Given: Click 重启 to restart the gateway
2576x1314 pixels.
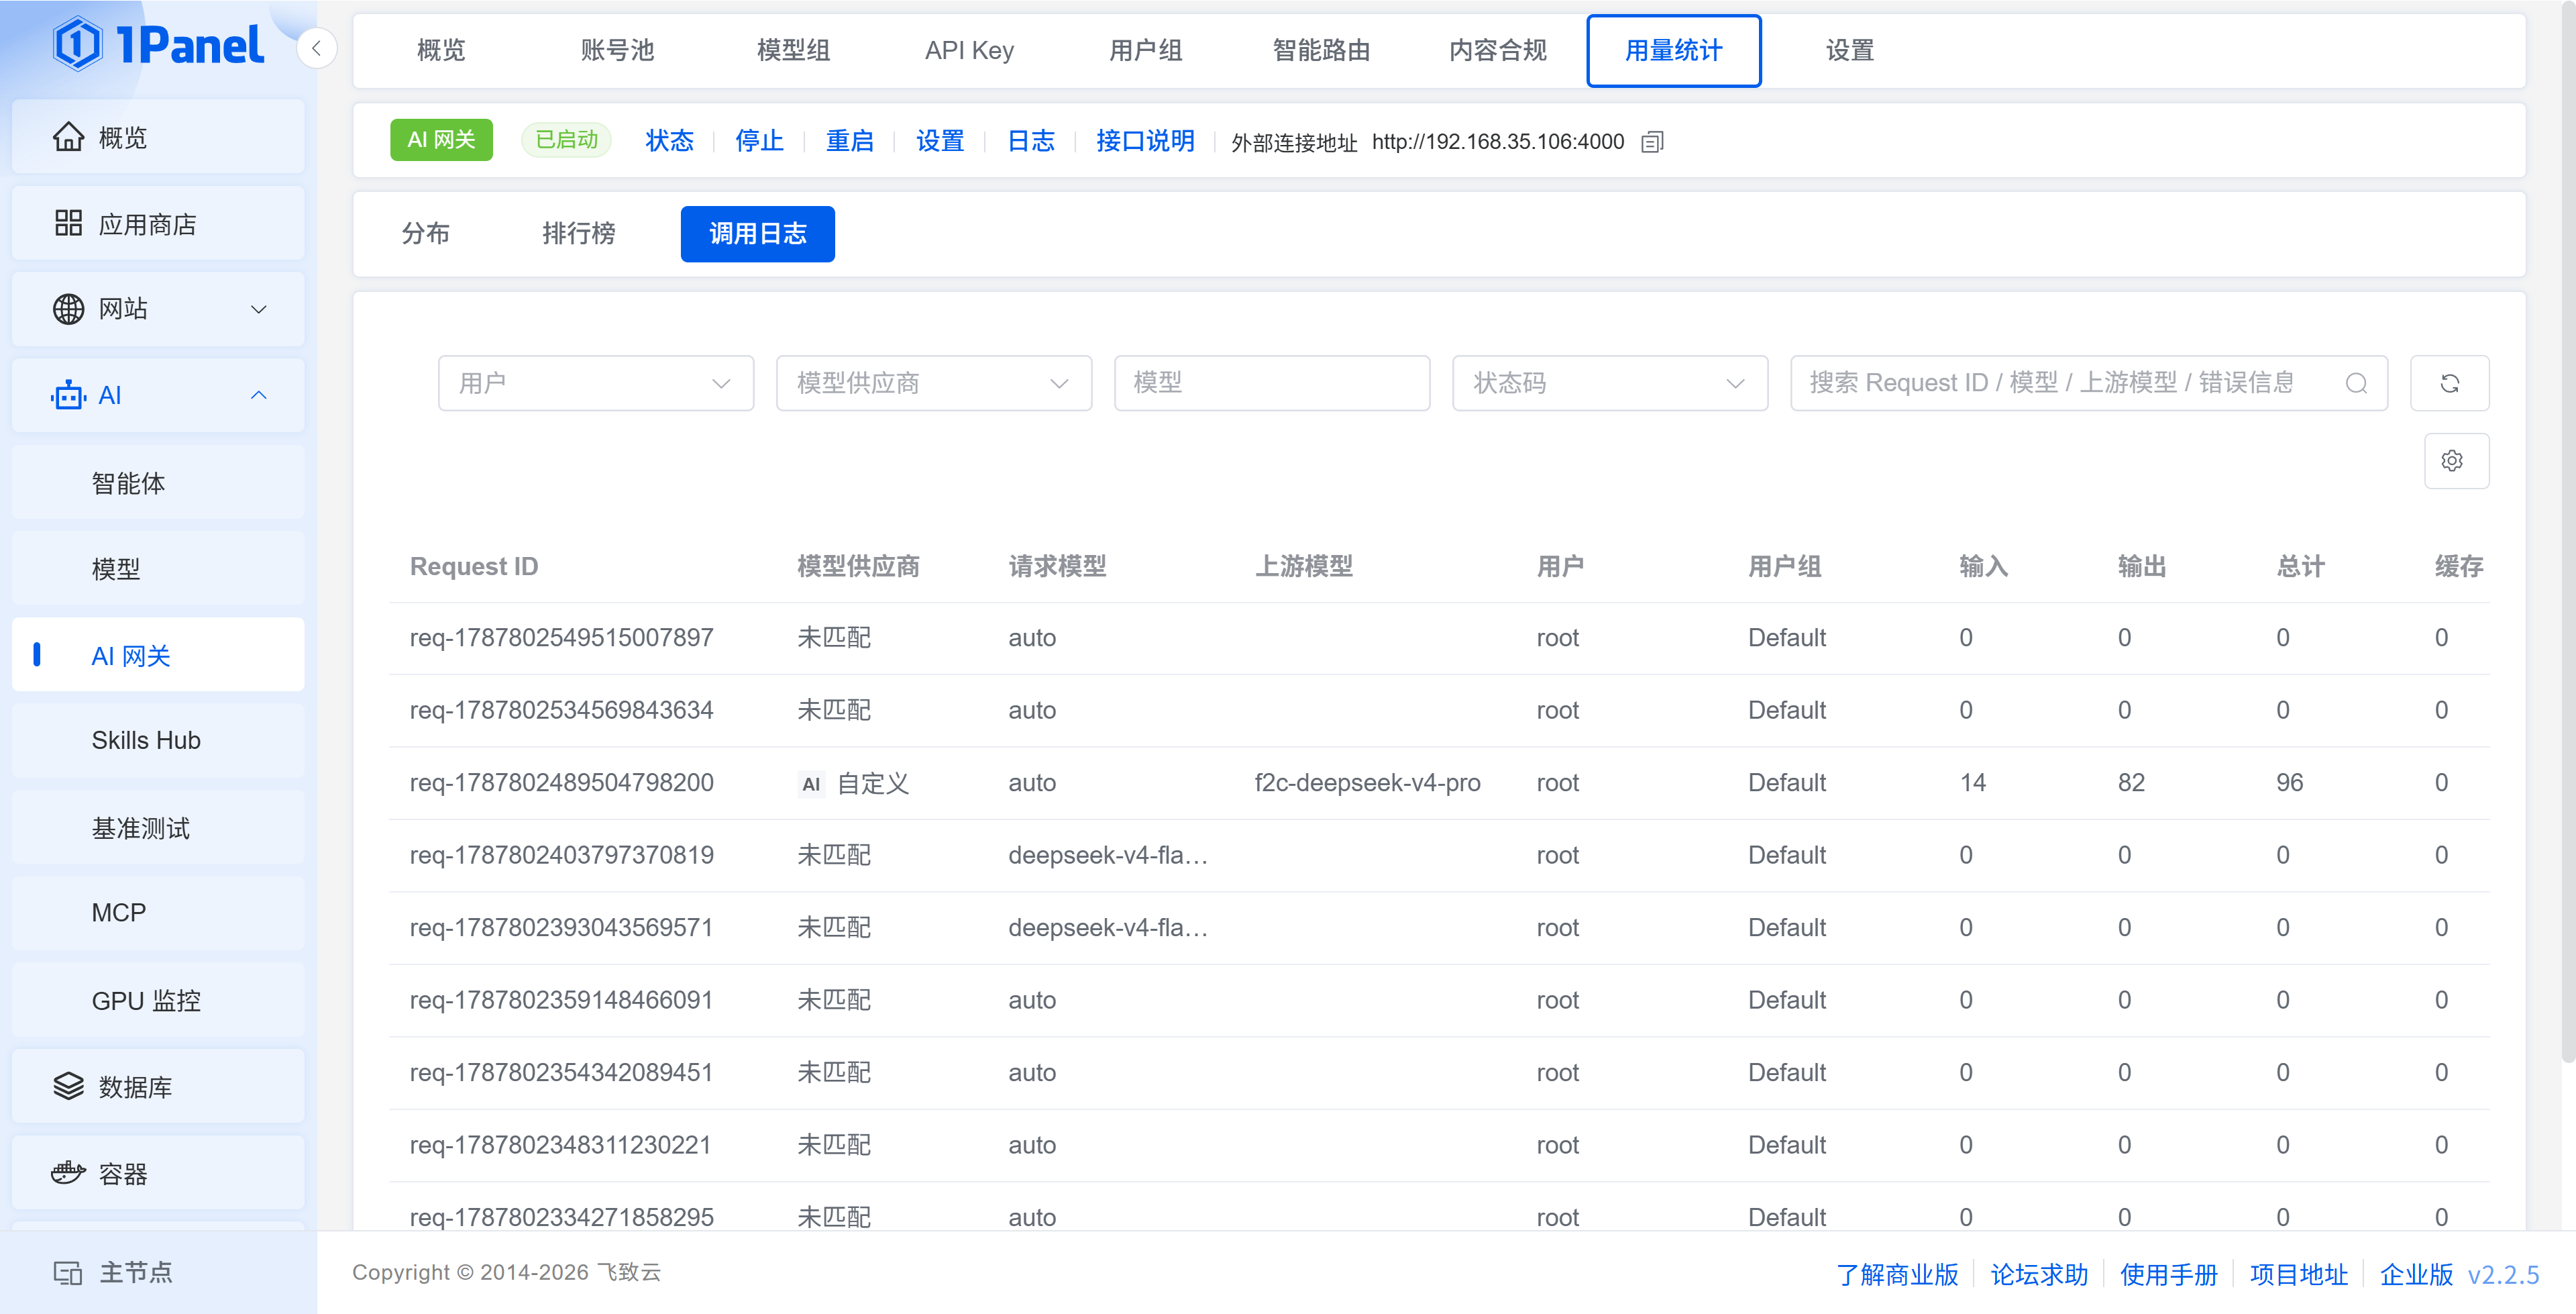Looking at the screenshot, I should pos(849,141).
